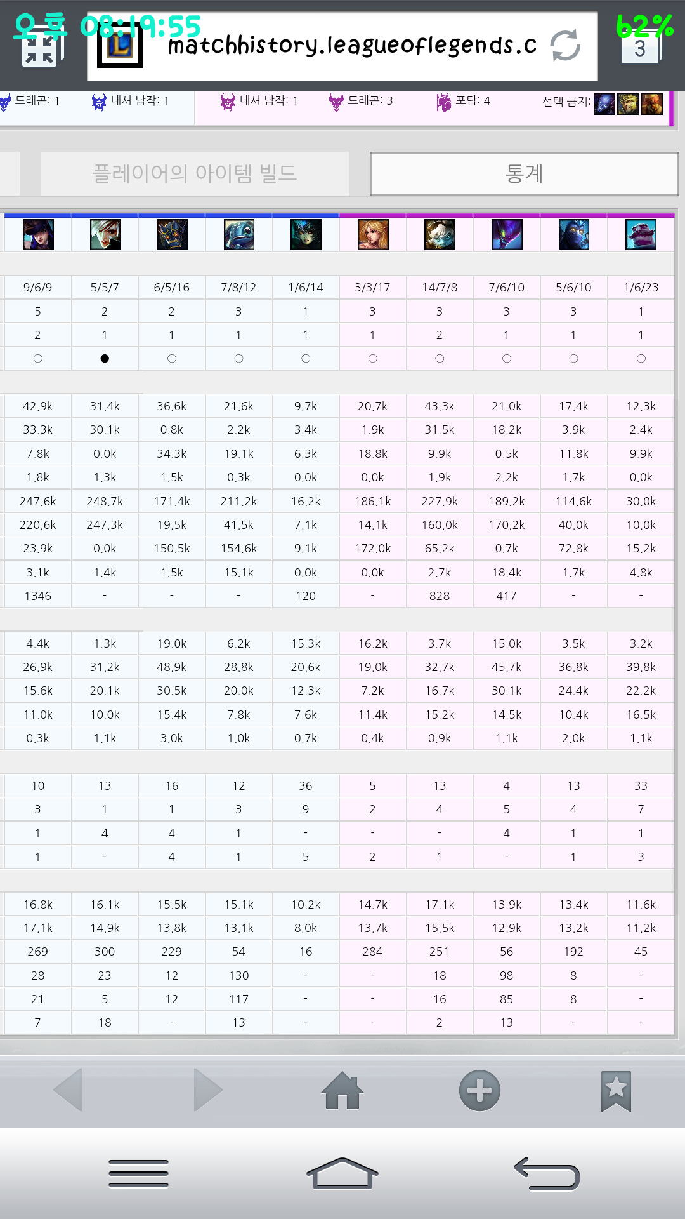The height and width of the screenshot is (1219, 685).
Task: Open the bookmarks star icon
Action: (x=616, y=1091)
